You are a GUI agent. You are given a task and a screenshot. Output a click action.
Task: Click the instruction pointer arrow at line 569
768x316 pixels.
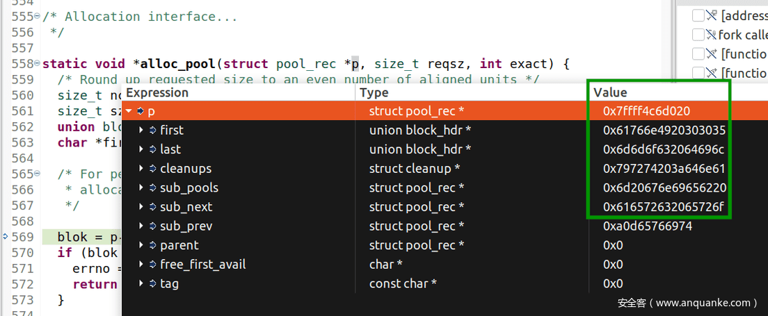point(6,237)
